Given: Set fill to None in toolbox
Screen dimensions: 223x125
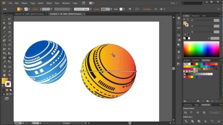Looking at the screenshot, I should 11,90.
